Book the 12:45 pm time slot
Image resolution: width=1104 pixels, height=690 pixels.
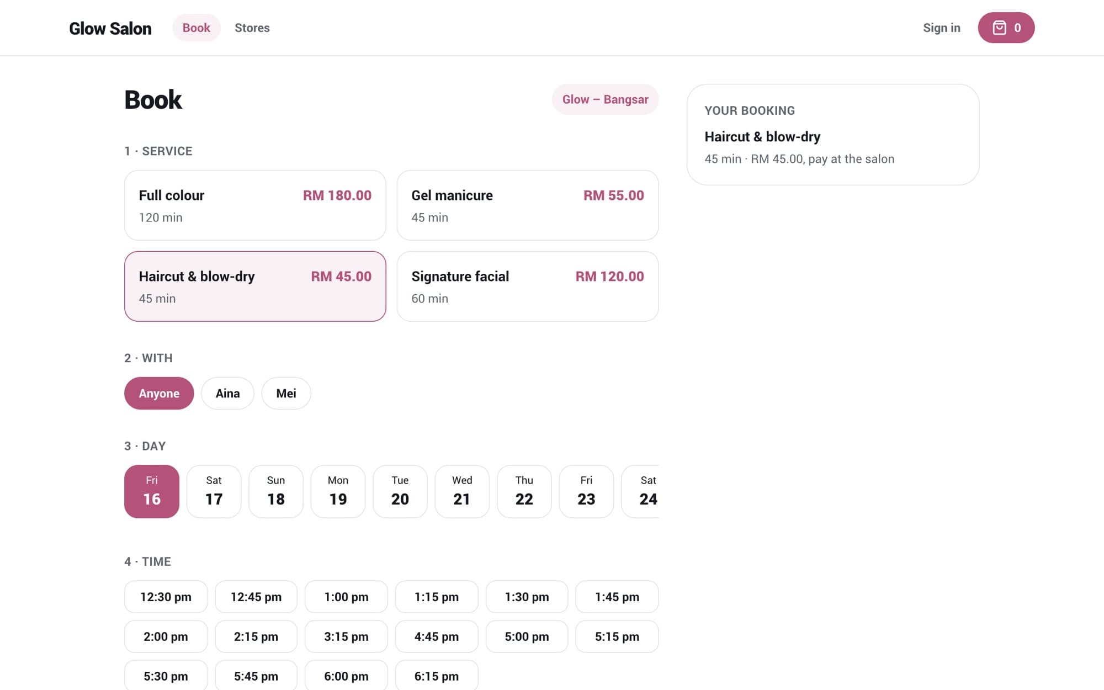coord(256,597)
